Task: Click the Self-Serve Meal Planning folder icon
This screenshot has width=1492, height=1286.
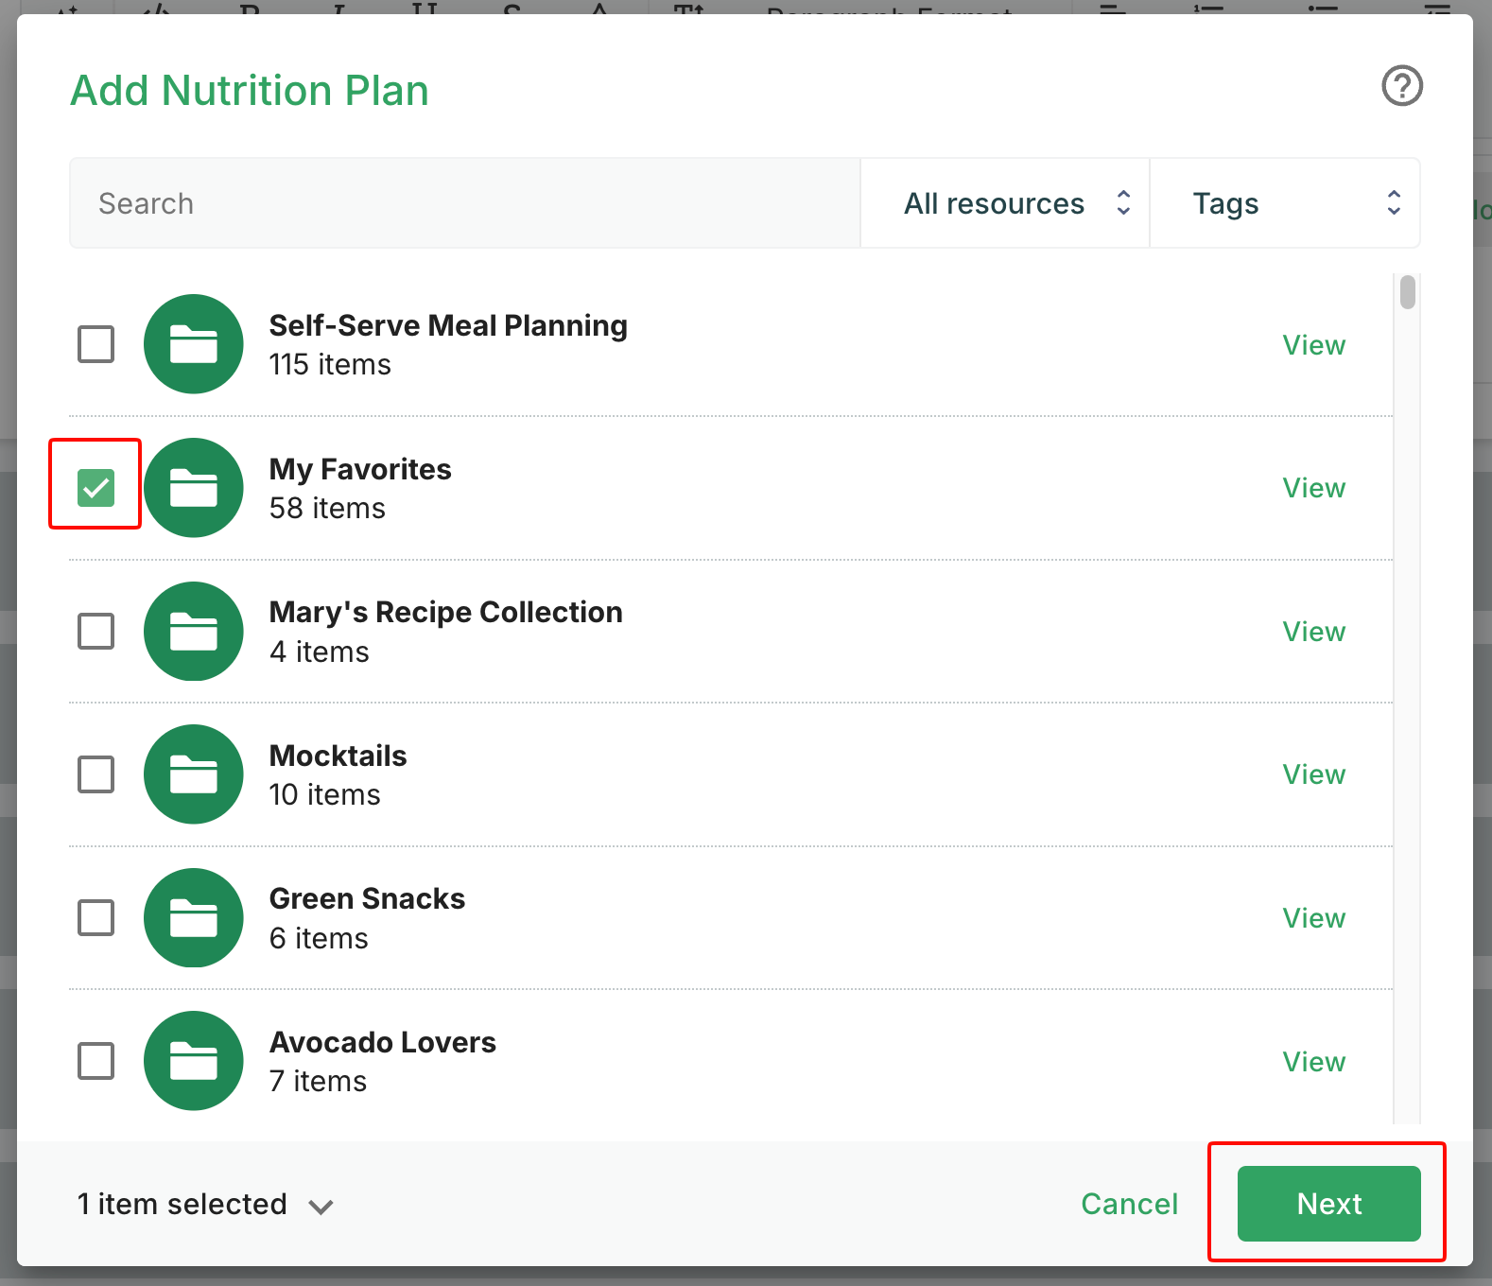Action: coord(194,344)
